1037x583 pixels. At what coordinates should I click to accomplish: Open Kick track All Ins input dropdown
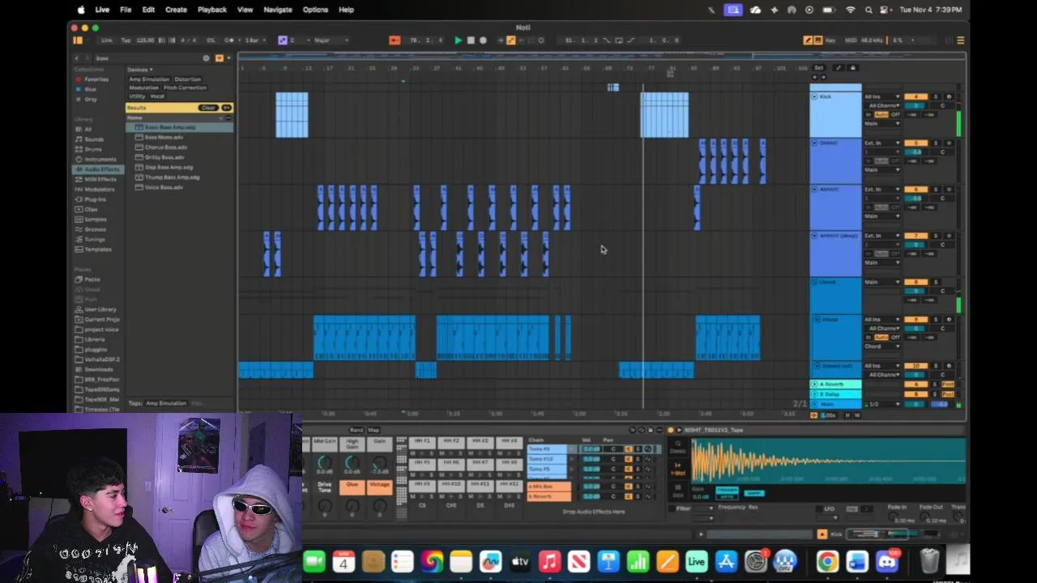click(881, 97)
